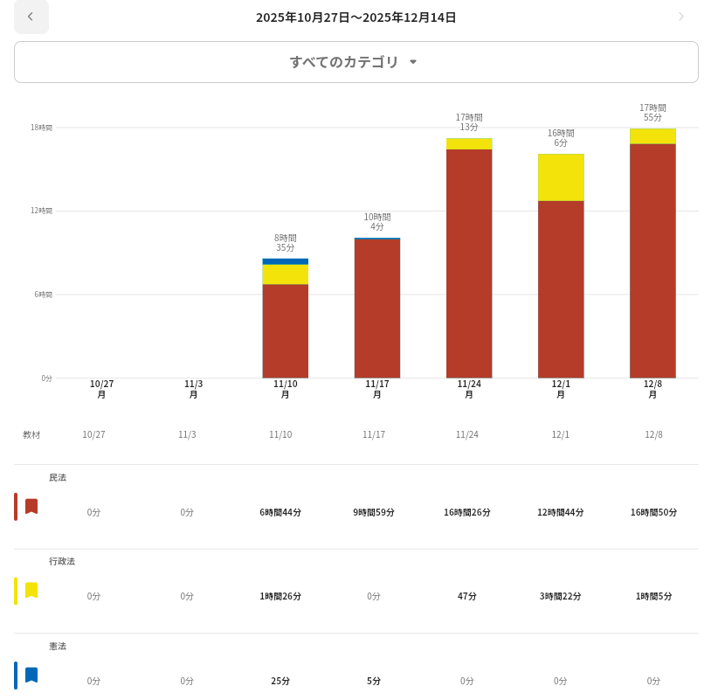Click the yellow 行政法 bookmark icon
The width and height of the screenshot is (725, 700).
(x=31, y=591)
